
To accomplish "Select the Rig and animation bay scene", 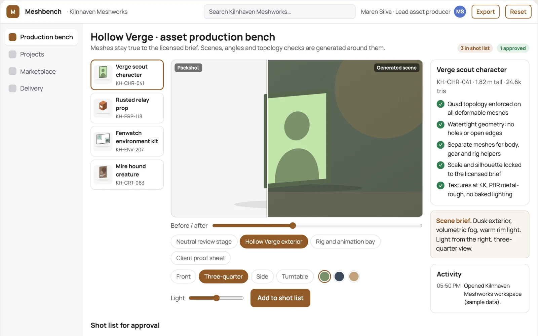I will [x=345, y=242].
